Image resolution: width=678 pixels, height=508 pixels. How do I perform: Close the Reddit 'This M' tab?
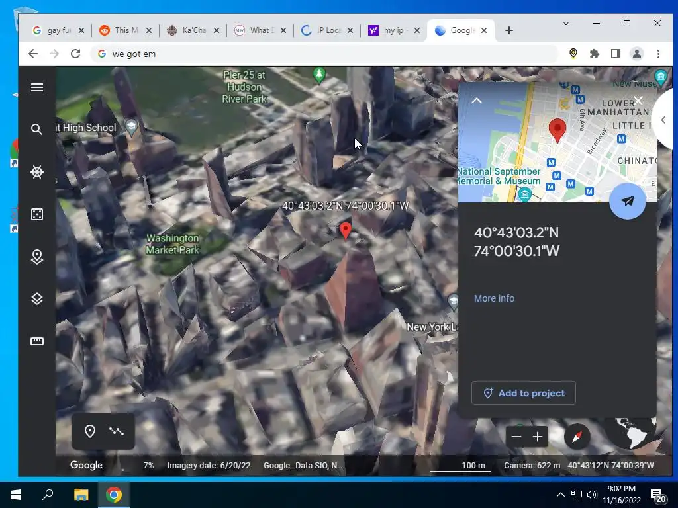pyautogui.click(x=149, y=30)
